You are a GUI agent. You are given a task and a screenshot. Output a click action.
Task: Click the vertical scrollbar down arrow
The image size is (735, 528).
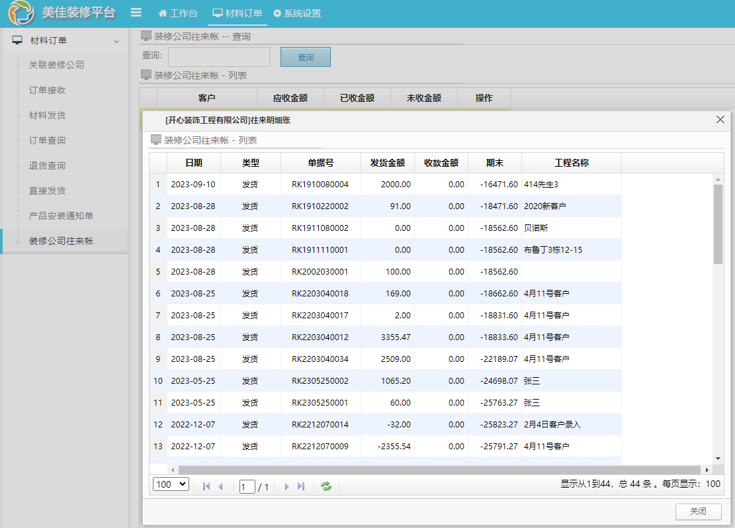718,459
